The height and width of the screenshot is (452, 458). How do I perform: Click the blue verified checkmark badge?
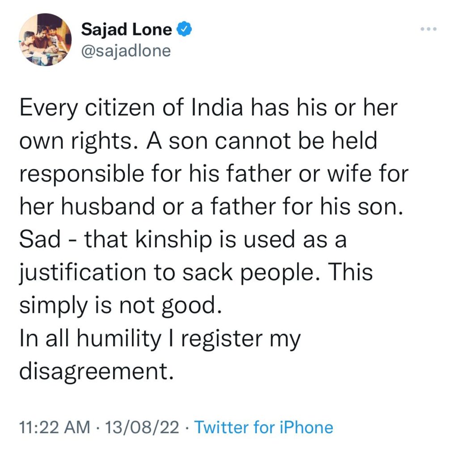[184, 29]
